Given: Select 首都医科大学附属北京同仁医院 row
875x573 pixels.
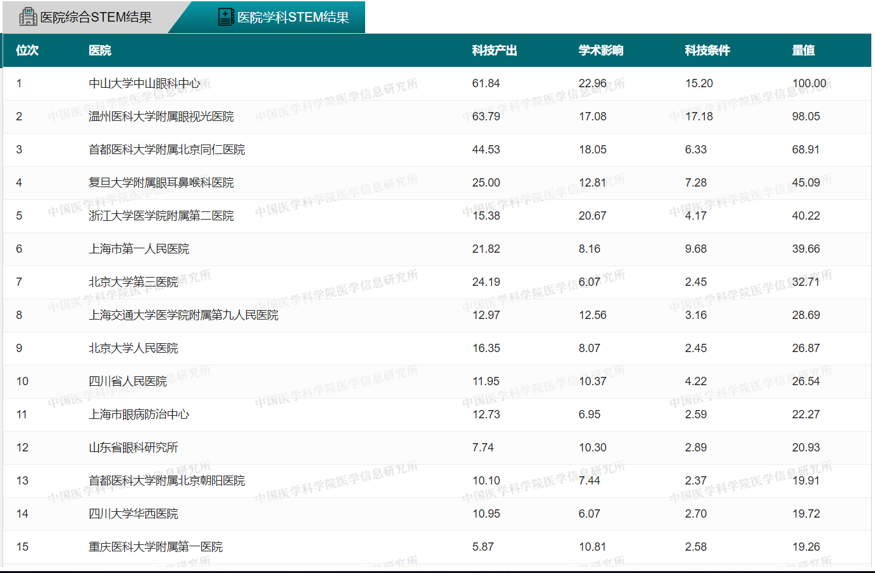Looking at the screenshot, I should click(166, 150).
